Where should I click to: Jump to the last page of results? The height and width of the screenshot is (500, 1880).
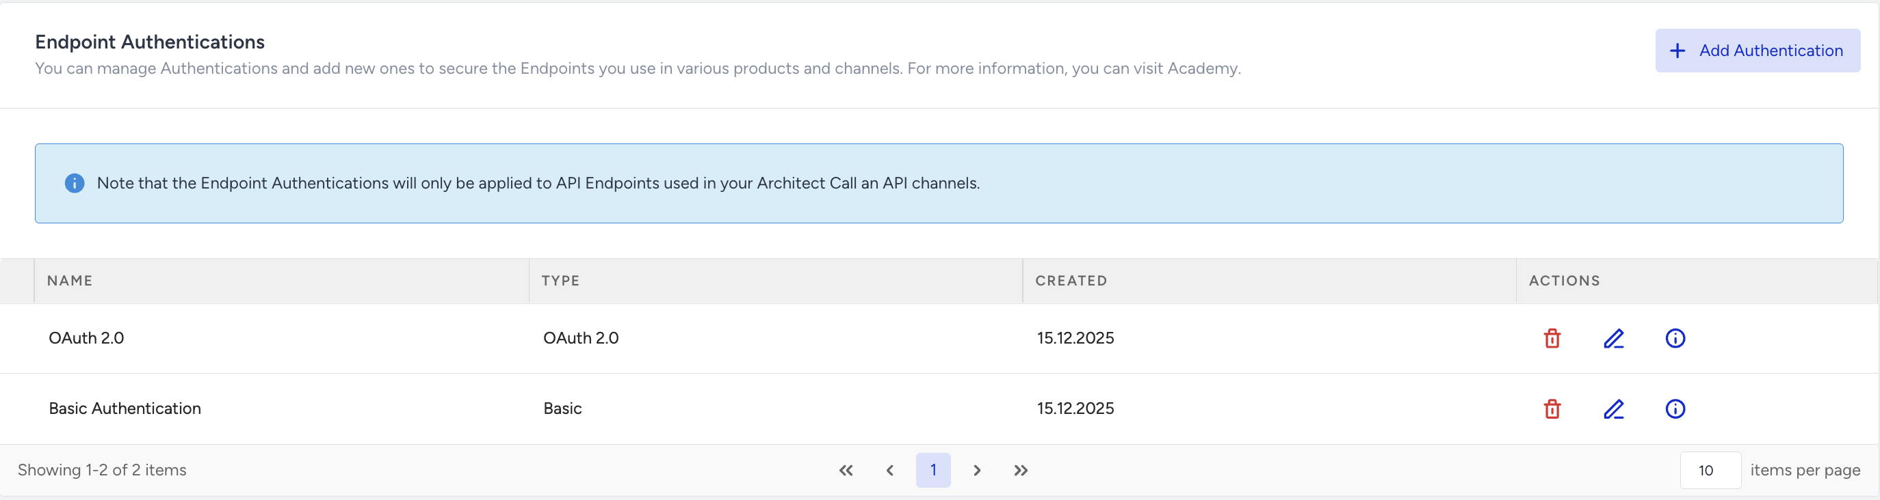pyautogui.click(x=1020, y=470)
